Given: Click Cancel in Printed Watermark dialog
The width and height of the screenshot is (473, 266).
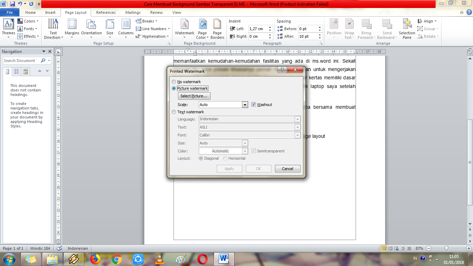Looking at the screenshot, I should pos(287,169).
